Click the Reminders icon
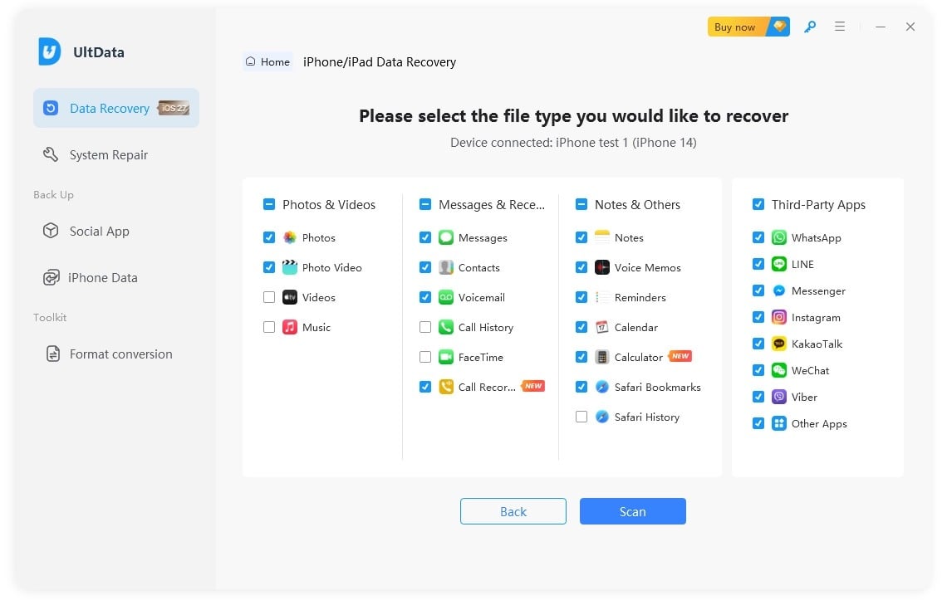 (x=602, y=297)
